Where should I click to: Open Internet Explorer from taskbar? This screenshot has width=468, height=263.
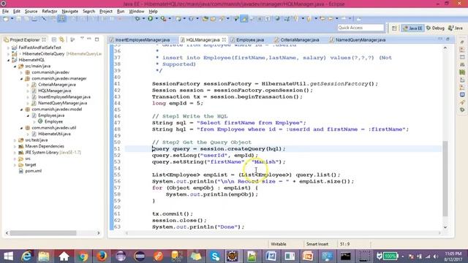click(x=26, y=256)
